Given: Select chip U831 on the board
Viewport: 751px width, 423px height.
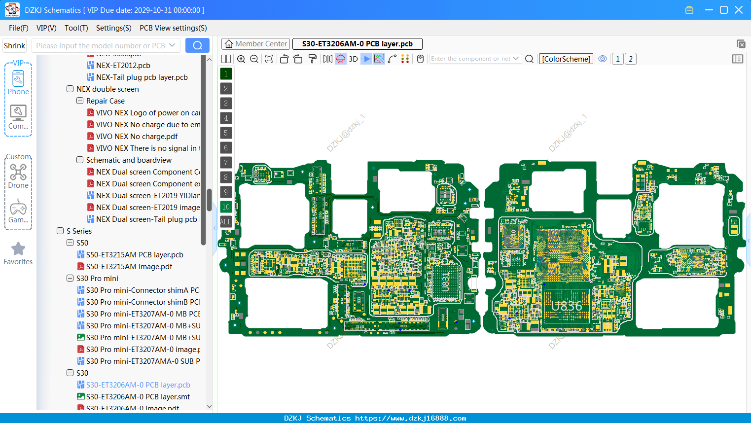Looking at the screenshot, I should 445,282.
